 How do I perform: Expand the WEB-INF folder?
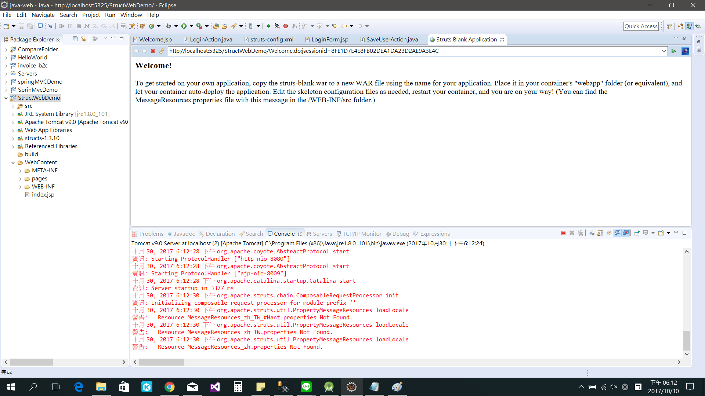pos(20,187)
